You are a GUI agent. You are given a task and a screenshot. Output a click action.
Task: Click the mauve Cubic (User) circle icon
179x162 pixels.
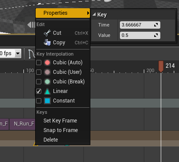47,72
